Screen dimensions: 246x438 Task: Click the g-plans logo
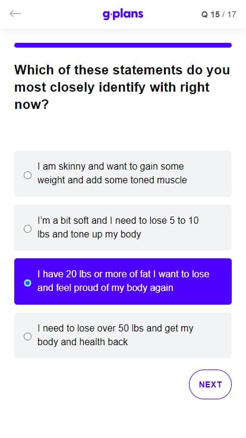click(x=123, y=14)
